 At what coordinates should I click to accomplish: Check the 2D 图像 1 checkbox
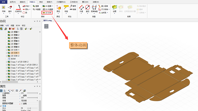(7, 32)
